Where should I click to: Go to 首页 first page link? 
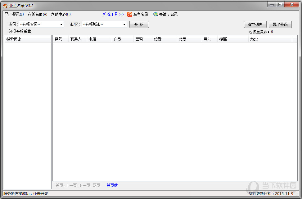tap(60, 185)
